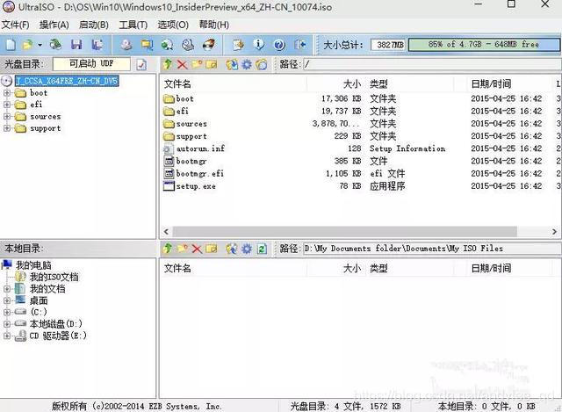Expand the CD 驱动器(E:) node
This screenshot has height=412, width=562.
(7, 336)
